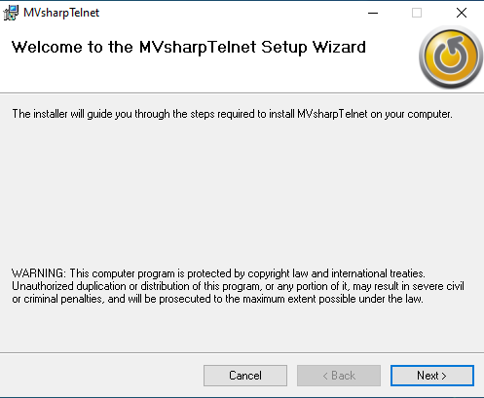Minimize the MVsharpTelnet setup window
Viewport: 484px width, 398px height.
[373, 13]
